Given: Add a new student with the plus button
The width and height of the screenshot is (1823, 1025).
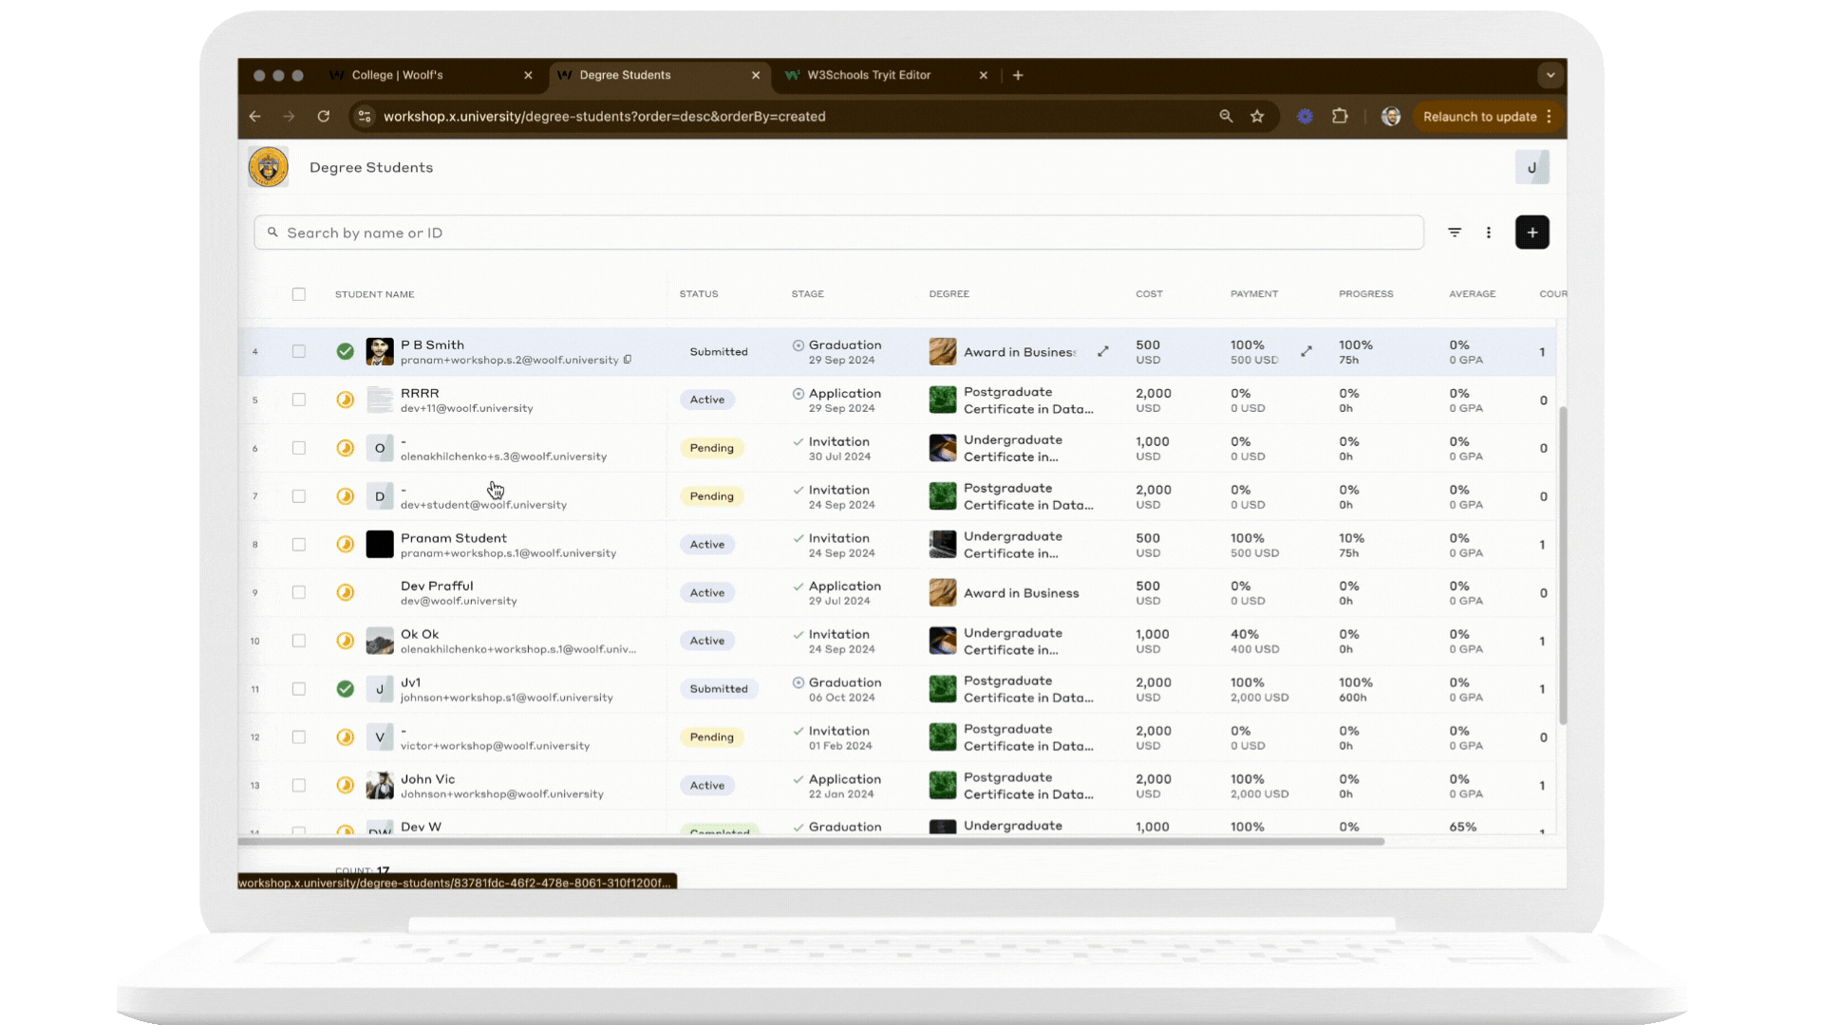Looking at the screenshot, I should point(1532,233).
